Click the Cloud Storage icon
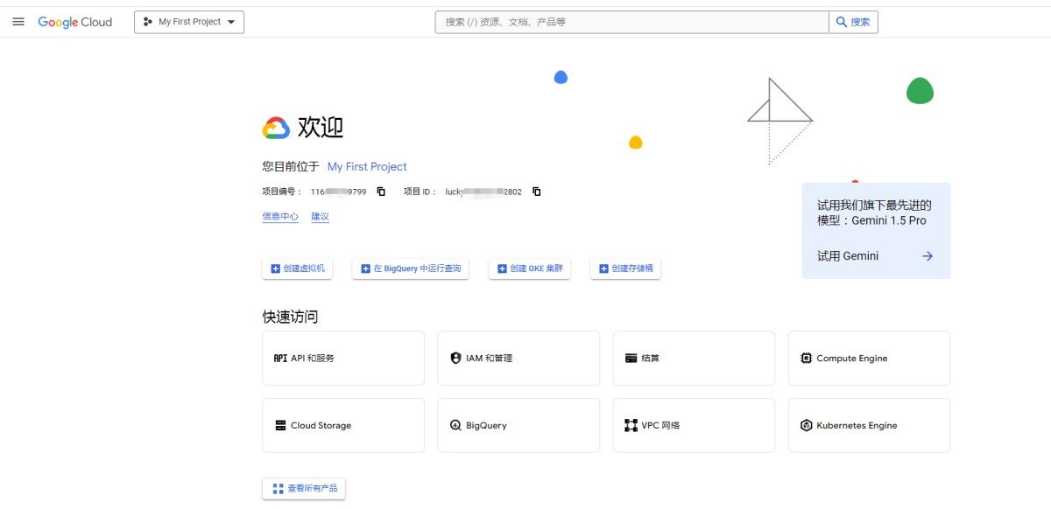1051x509 pixels. point(280,426)
